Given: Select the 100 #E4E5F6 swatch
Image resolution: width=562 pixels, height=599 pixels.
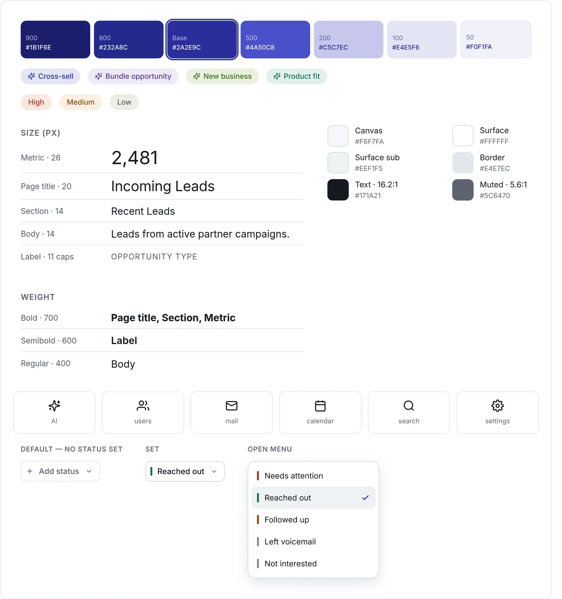Looking at the screenshot, I should pyautogui.click(x=422, y=40).
